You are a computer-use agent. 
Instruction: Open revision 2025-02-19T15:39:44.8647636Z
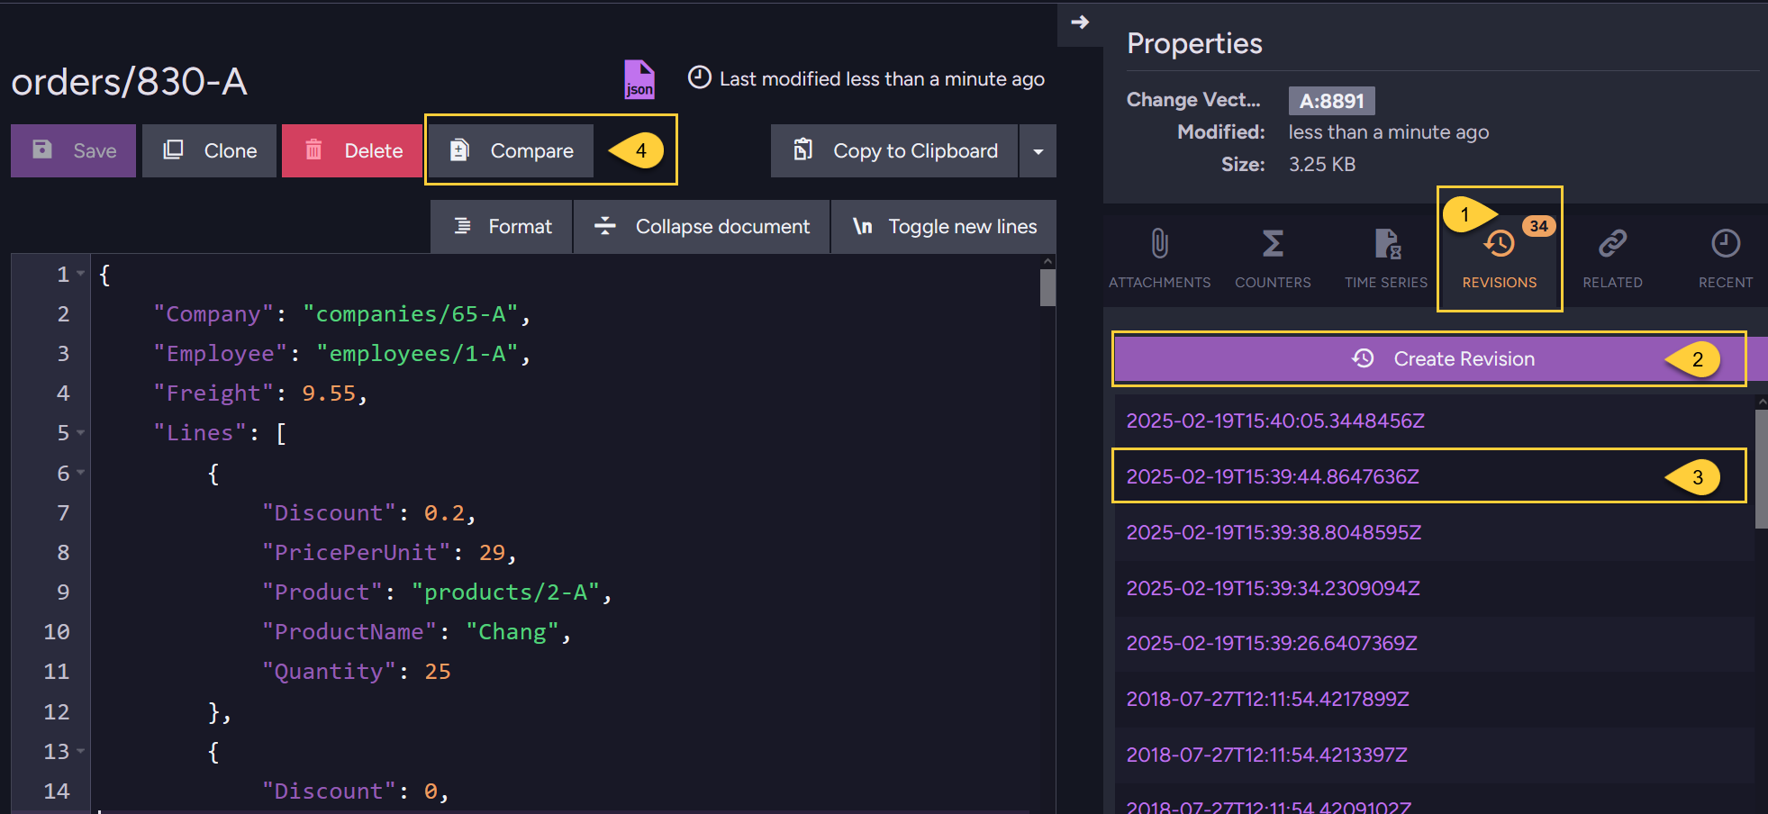[1273, 476]
